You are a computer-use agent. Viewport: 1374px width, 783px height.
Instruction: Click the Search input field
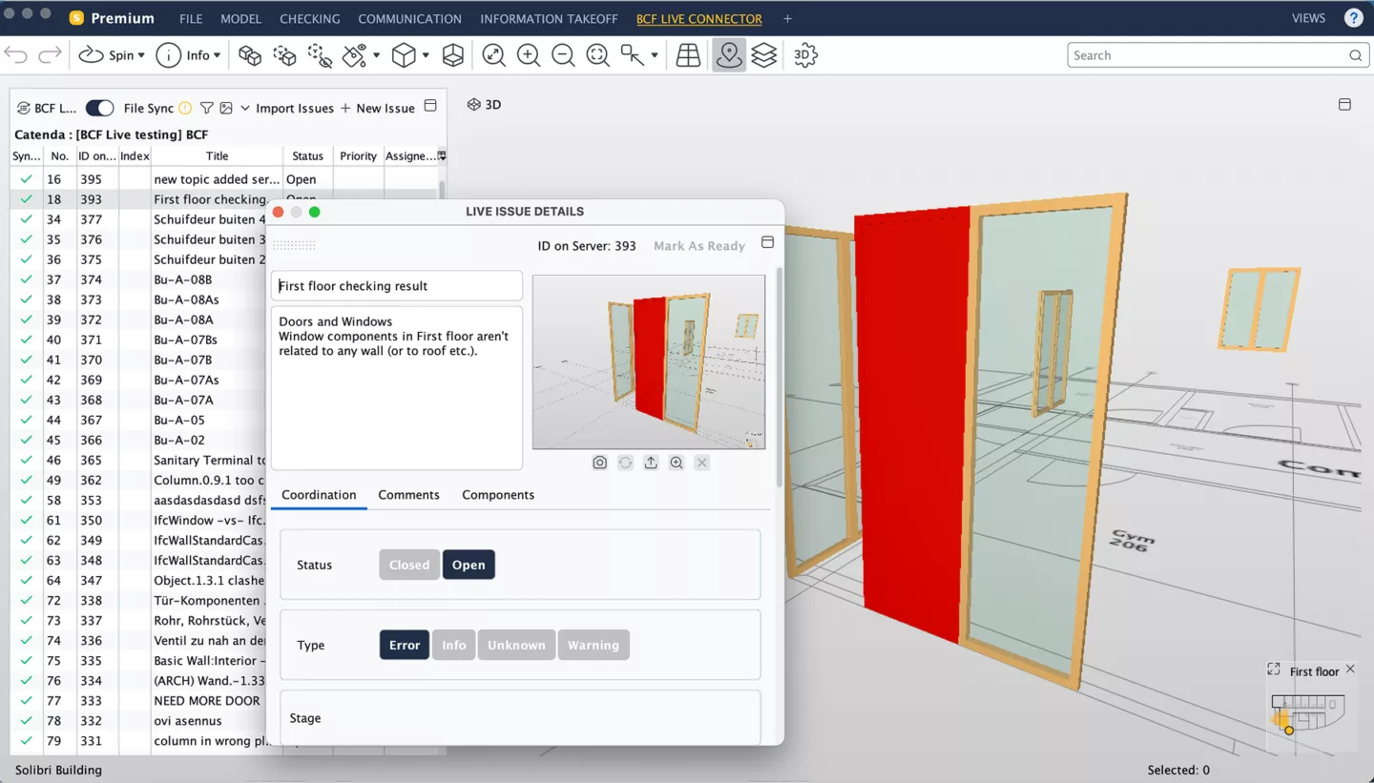[x=1217, y=55]
